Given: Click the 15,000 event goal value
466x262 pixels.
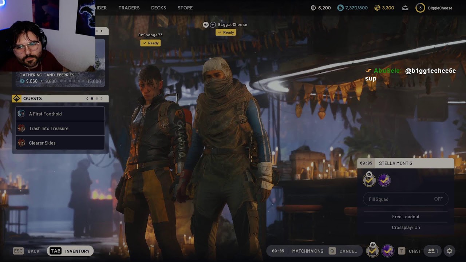Looking at the screenshot, I should coord(94,81).
